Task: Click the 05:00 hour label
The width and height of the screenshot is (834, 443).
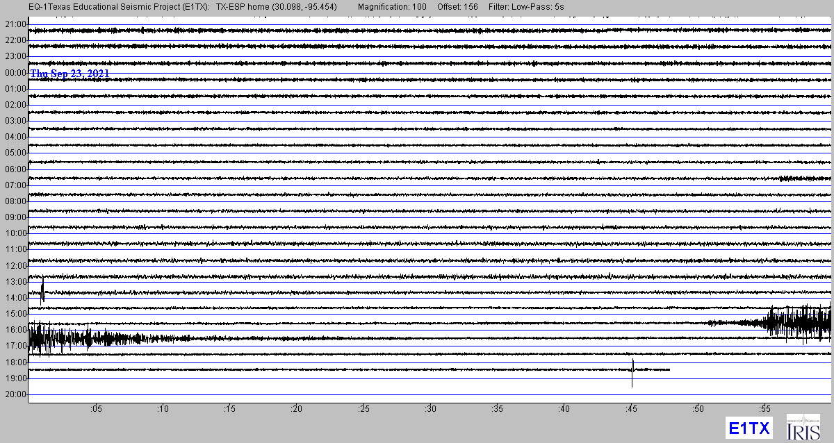Action: 15,153
